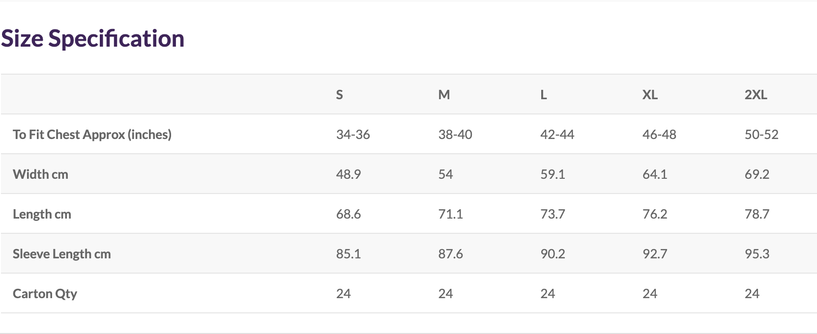Click the 34-36 chest size cell

click(x=353, y=135)
